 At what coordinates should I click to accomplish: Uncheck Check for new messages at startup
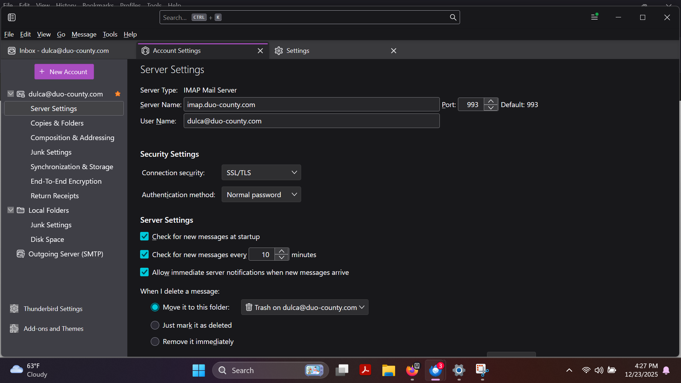pyautogui.click(x=144, y=237)
